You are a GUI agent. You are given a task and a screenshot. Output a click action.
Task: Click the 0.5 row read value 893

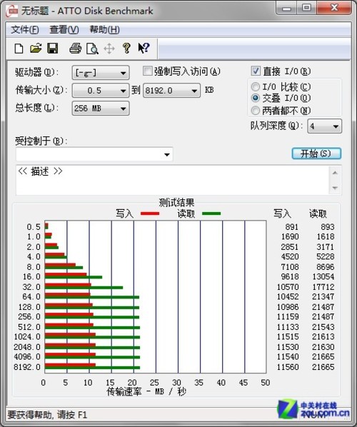[327, 227]
